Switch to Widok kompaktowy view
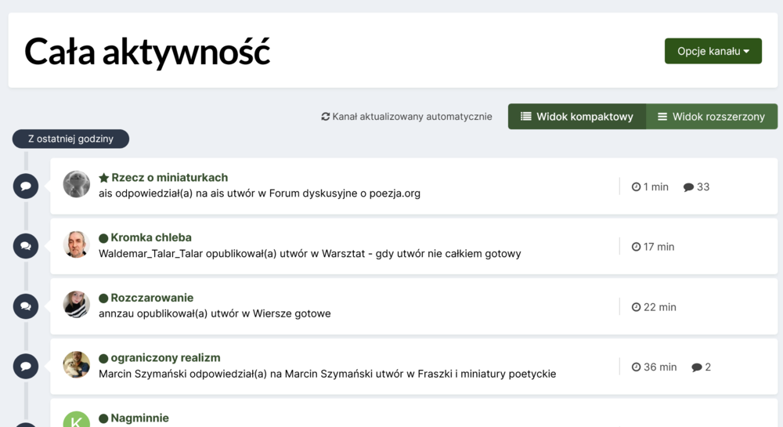This screenshot has height=427, width=783. [x=576, y=117]
